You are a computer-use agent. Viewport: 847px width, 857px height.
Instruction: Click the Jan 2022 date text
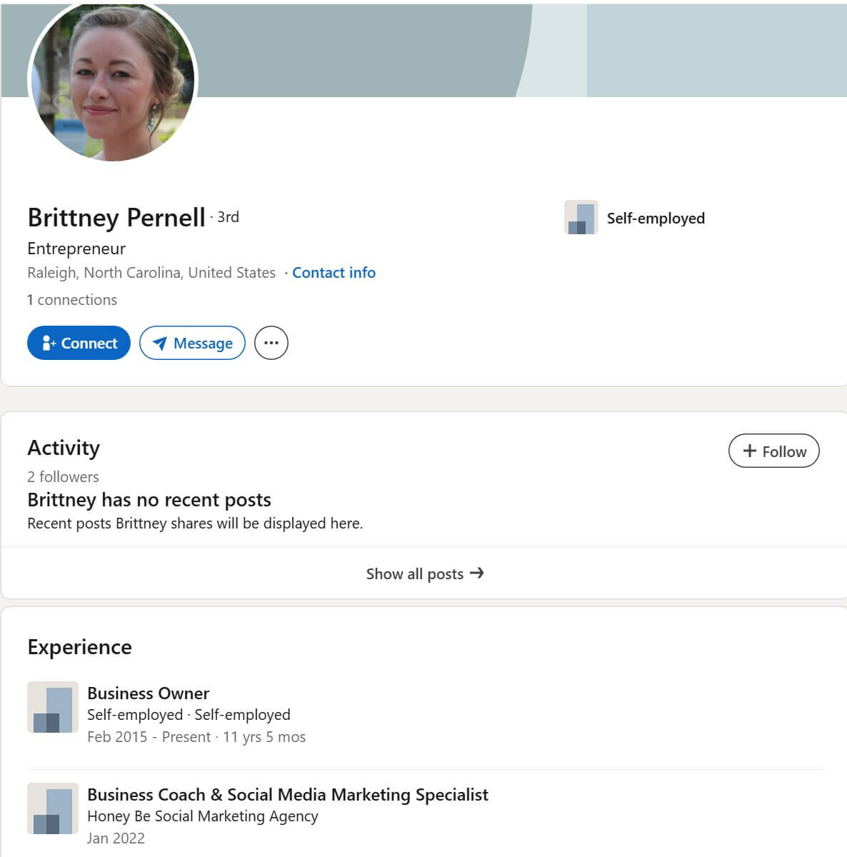[116, 838]
